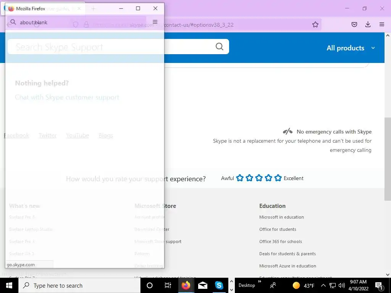Open Skype from the taskbar
Image resolution: width=391 pixels, height=293 pixels.
click(x=219, y=285)
